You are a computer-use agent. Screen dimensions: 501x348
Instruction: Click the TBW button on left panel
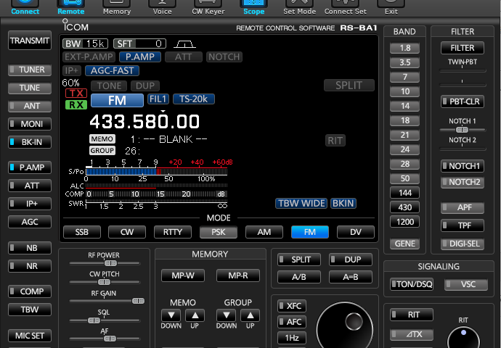click(30, 310)
